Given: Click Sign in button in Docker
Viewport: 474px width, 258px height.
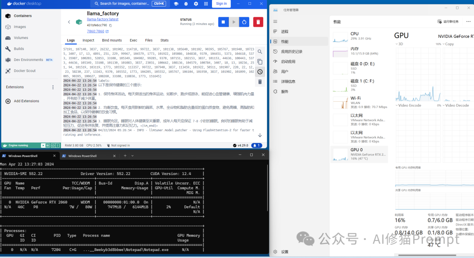Looking at the screenshot, I should pos(221,4).
